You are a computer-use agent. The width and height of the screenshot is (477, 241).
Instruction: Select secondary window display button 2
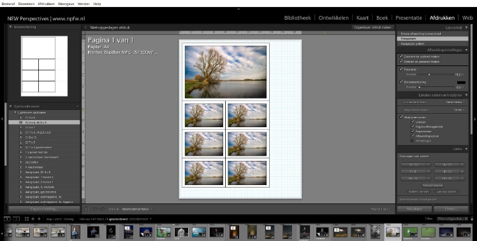point(16,219)
